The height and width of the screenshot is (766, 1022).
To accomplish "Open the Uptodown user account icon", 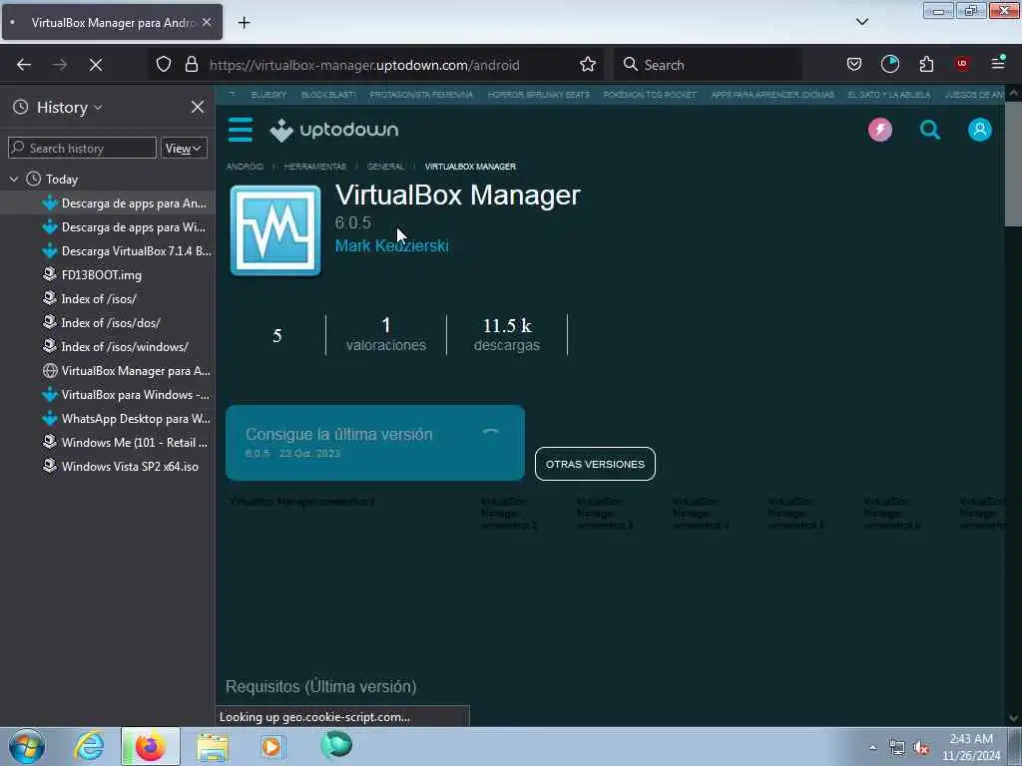I will pyautogui.click(x=980, y=130).
